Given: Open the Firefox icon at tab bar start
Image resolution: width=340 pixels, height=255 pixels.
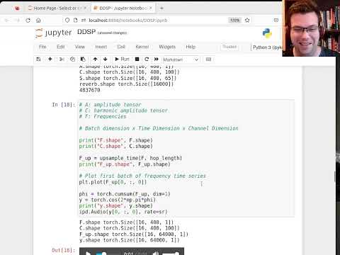Looking at the screenshot, I should point(17,8).
